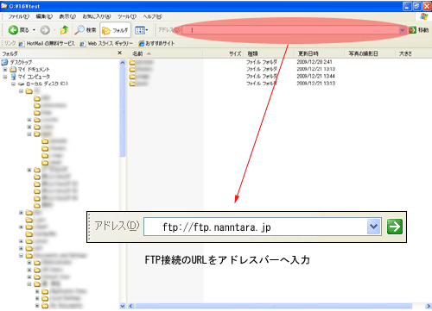
Task: Expand the マイ ドキュメント tree node
Action: pos(5,70)
